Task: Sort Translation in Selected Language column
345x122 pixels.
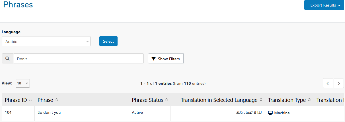Action: [261, 100]
